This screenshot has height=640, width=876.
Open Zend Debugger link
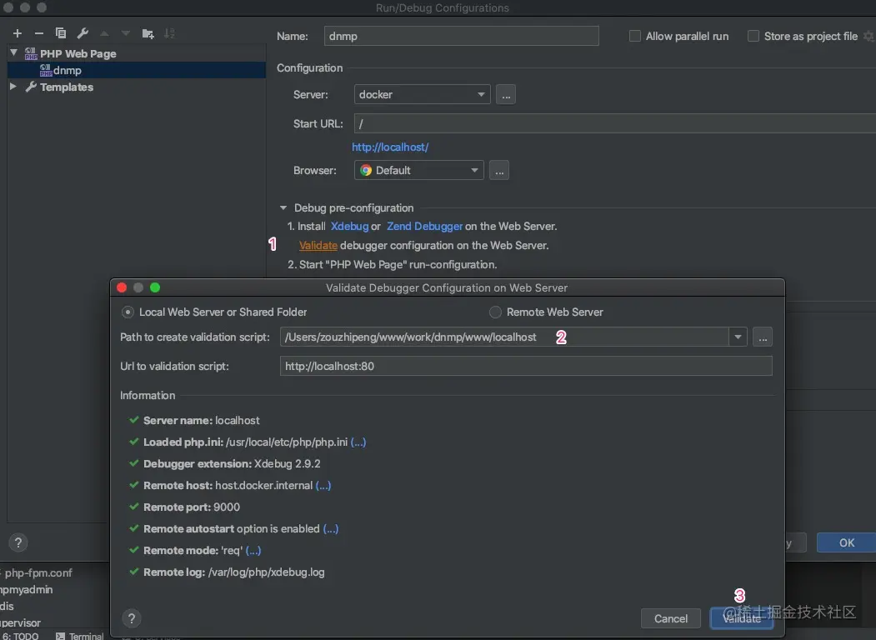424,226
